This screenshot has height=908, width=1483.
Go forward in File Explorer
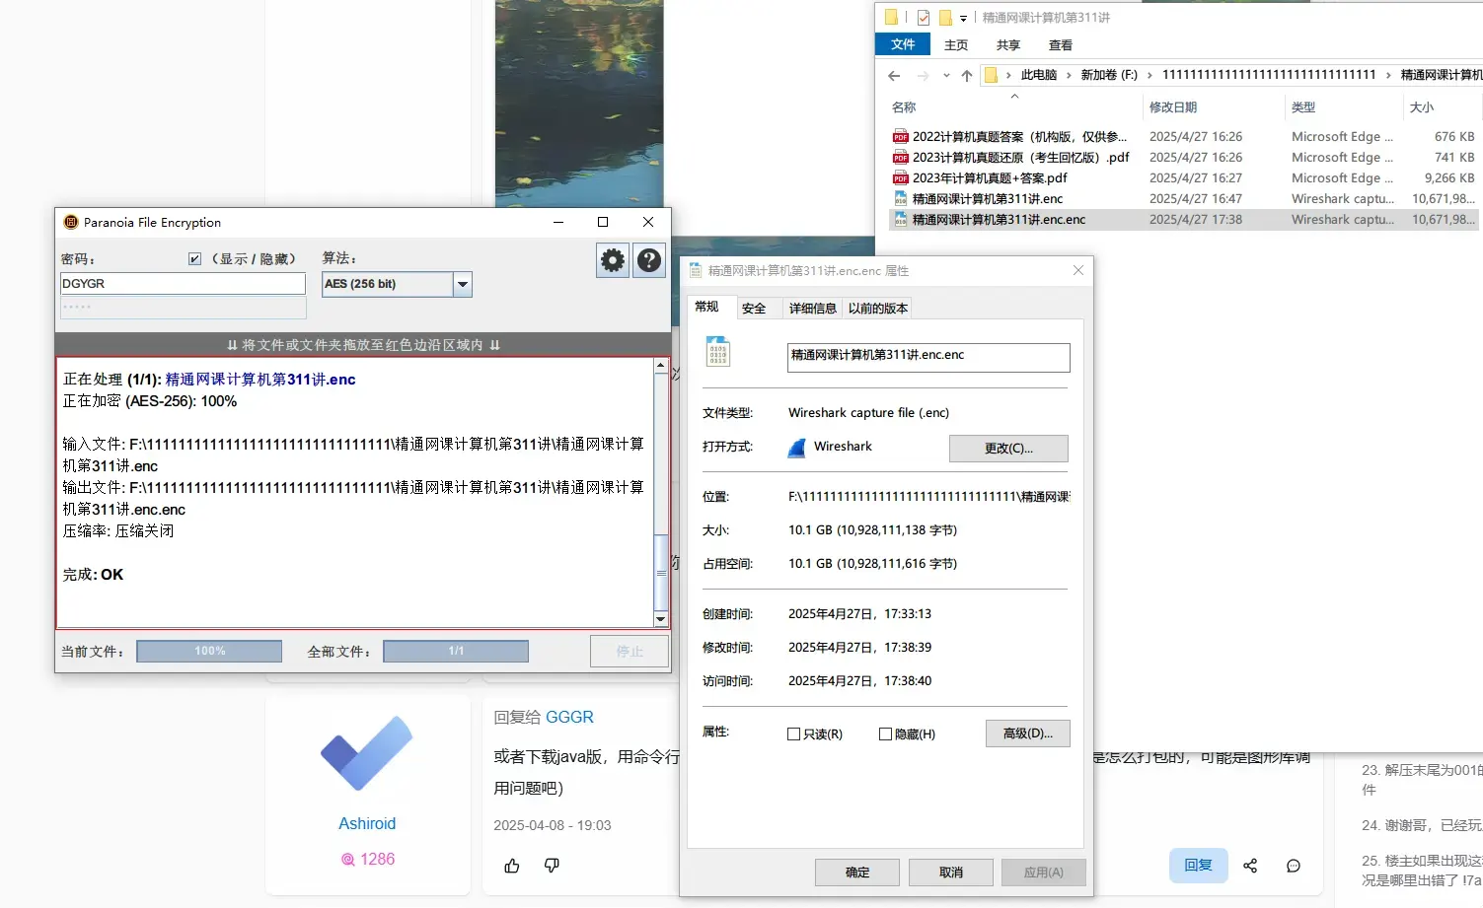[923, 76]
